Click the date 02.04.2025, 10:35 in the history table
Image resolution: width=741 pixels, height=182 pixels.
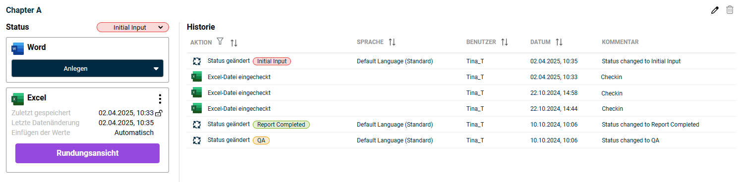coord(554,61)
